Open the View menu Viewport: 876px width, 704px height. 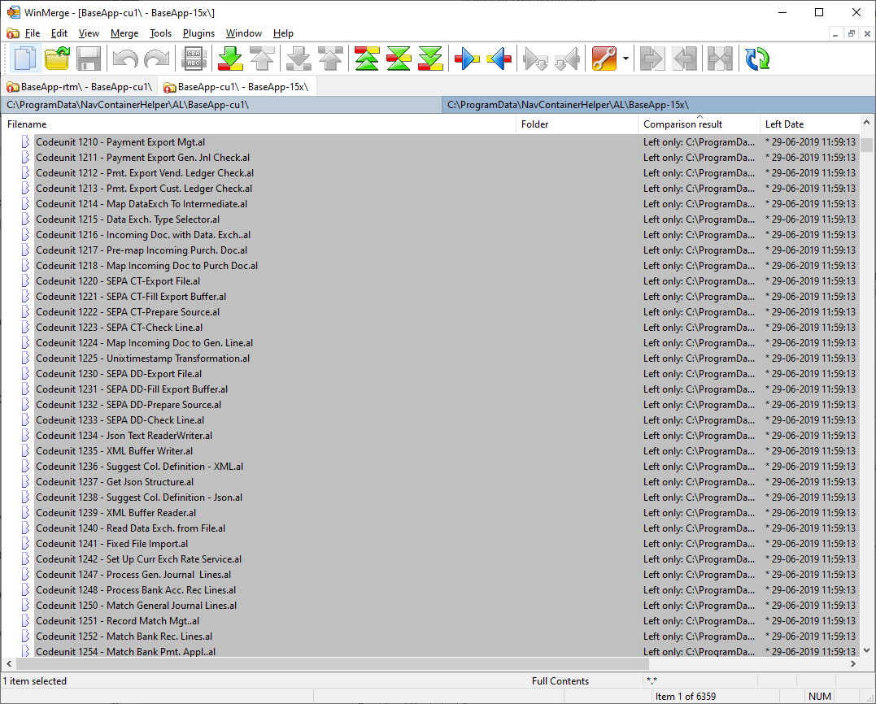pos(89,33)
